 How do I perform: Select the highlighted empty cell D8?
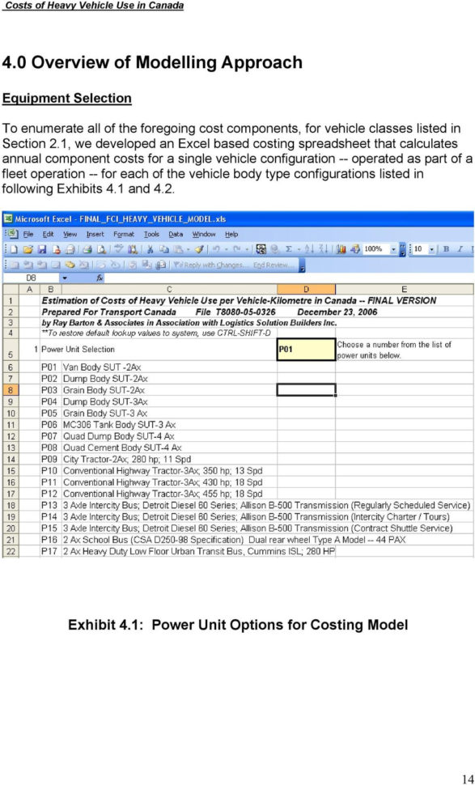[306, 390]
